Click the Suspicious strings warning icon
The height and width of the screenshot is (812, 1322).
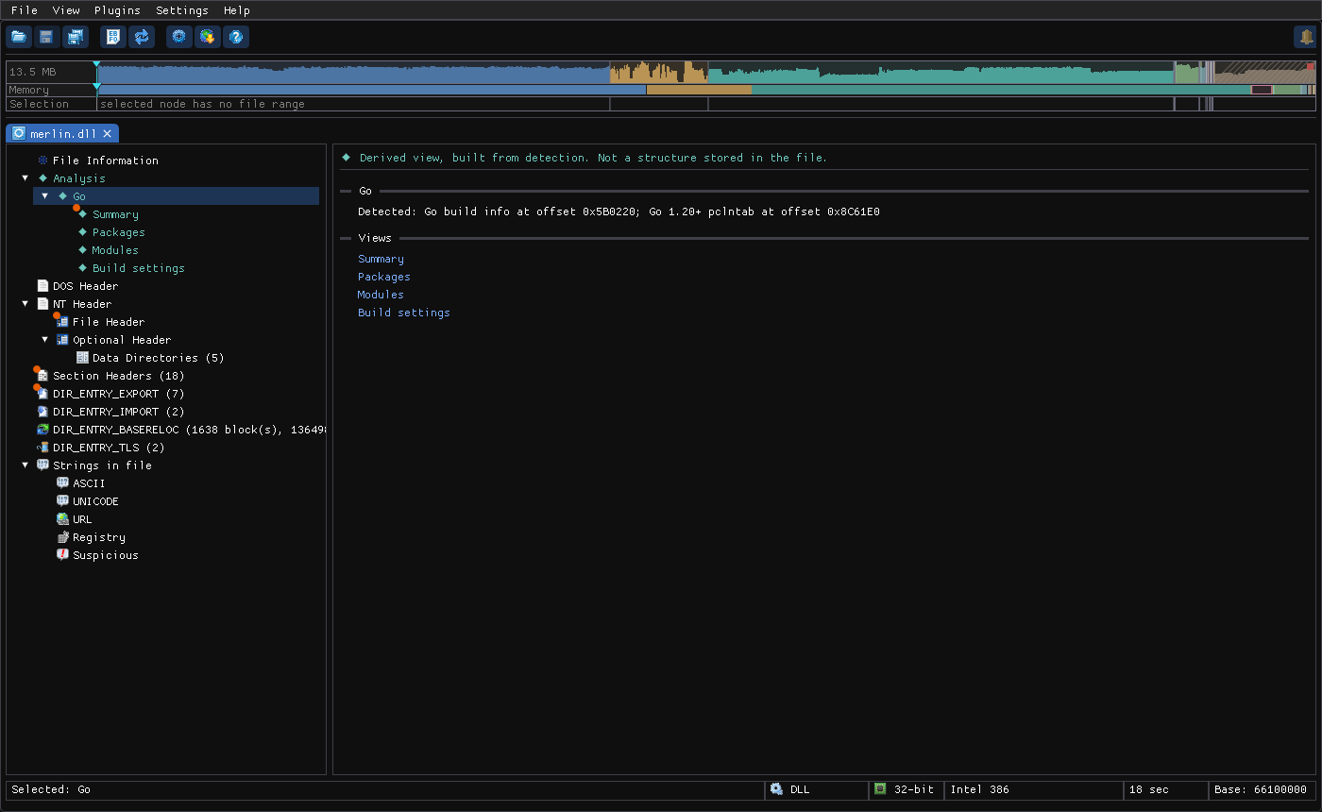click(62, 555)
